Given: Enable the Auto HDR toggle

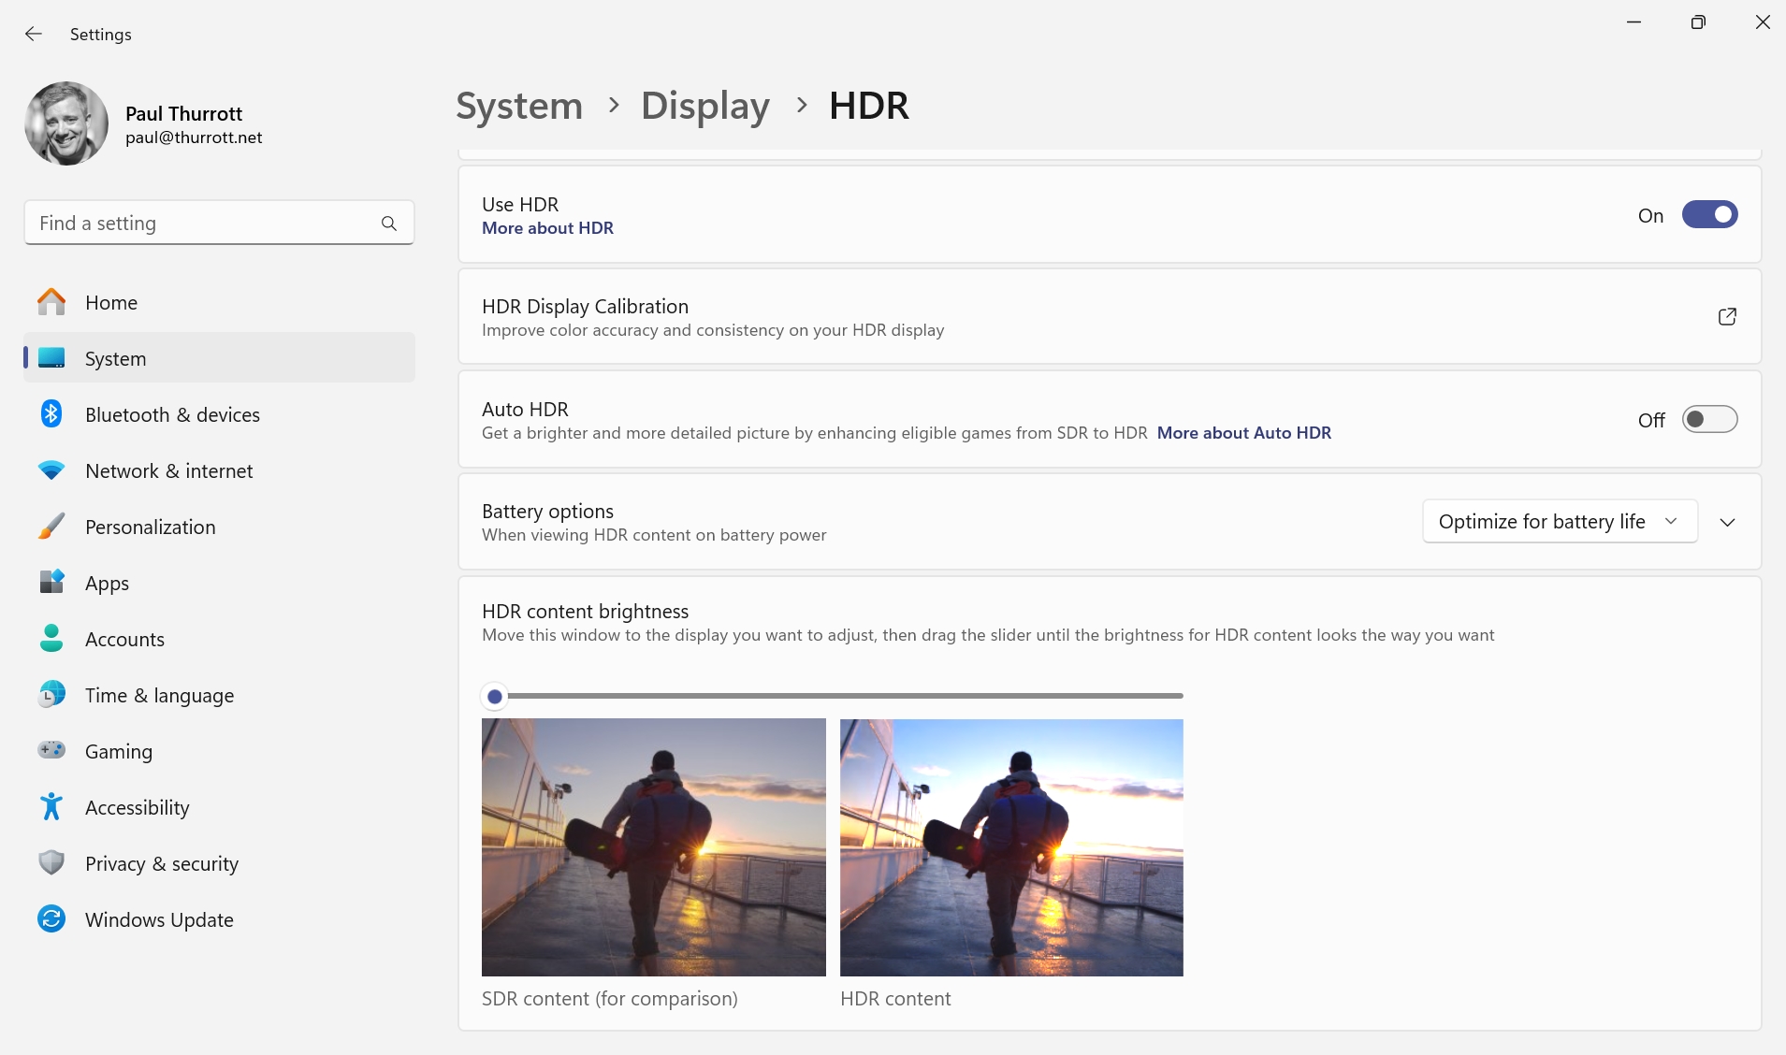Looking at the screenshot, I should [1709, 420].
